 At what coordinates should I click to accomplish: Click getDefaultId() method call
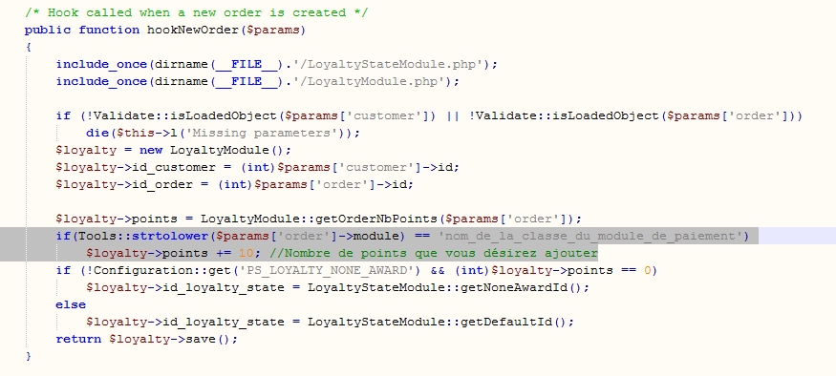click(x=517, y=323)
